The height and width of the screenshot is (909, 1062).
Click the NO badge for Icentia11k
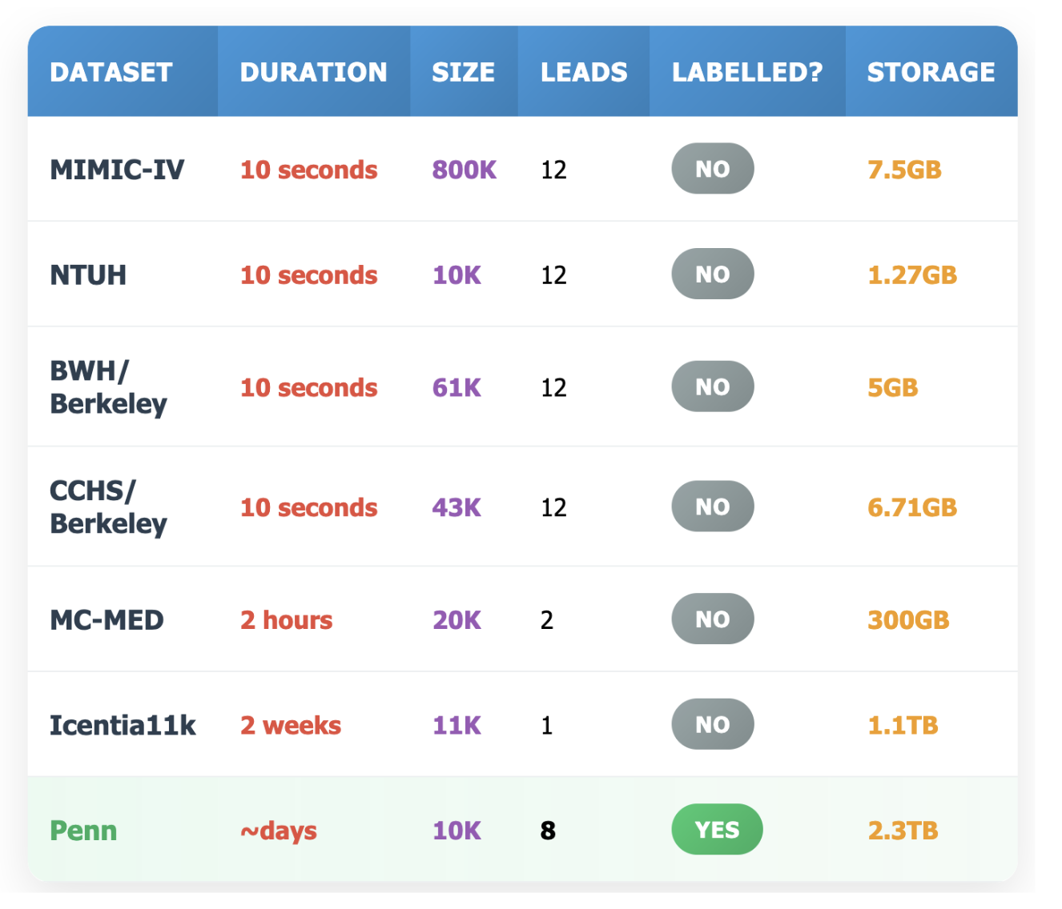(x=712, y=725)
